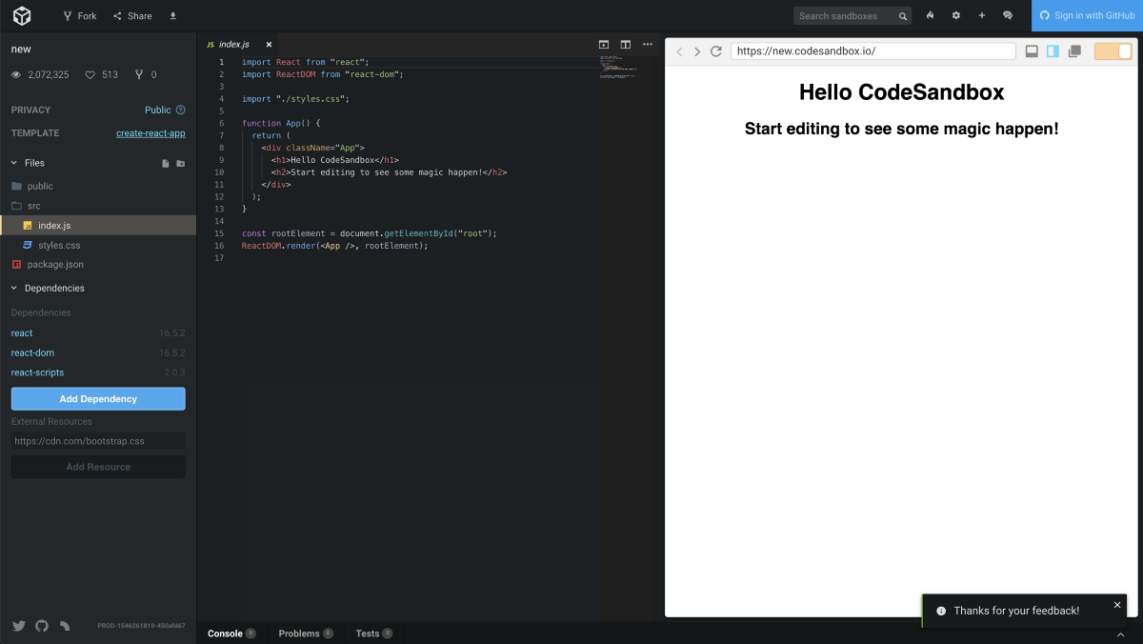Toggle the orange preview switch

1113,51
